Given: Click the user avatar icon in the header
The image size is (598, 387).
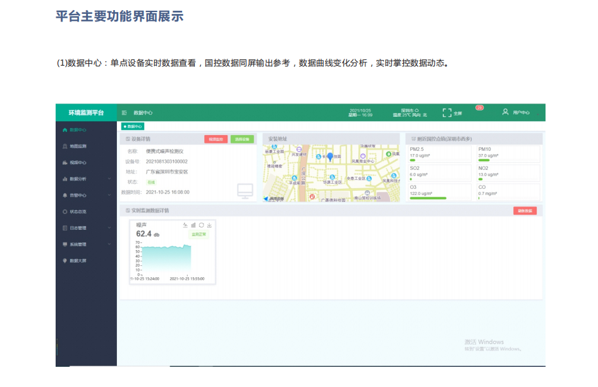Looking at the screenshot, I should tap(505, 112).
